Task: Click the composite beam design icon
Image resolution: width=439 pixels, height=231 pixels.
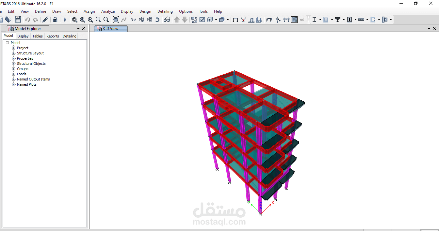Action: 338,20
